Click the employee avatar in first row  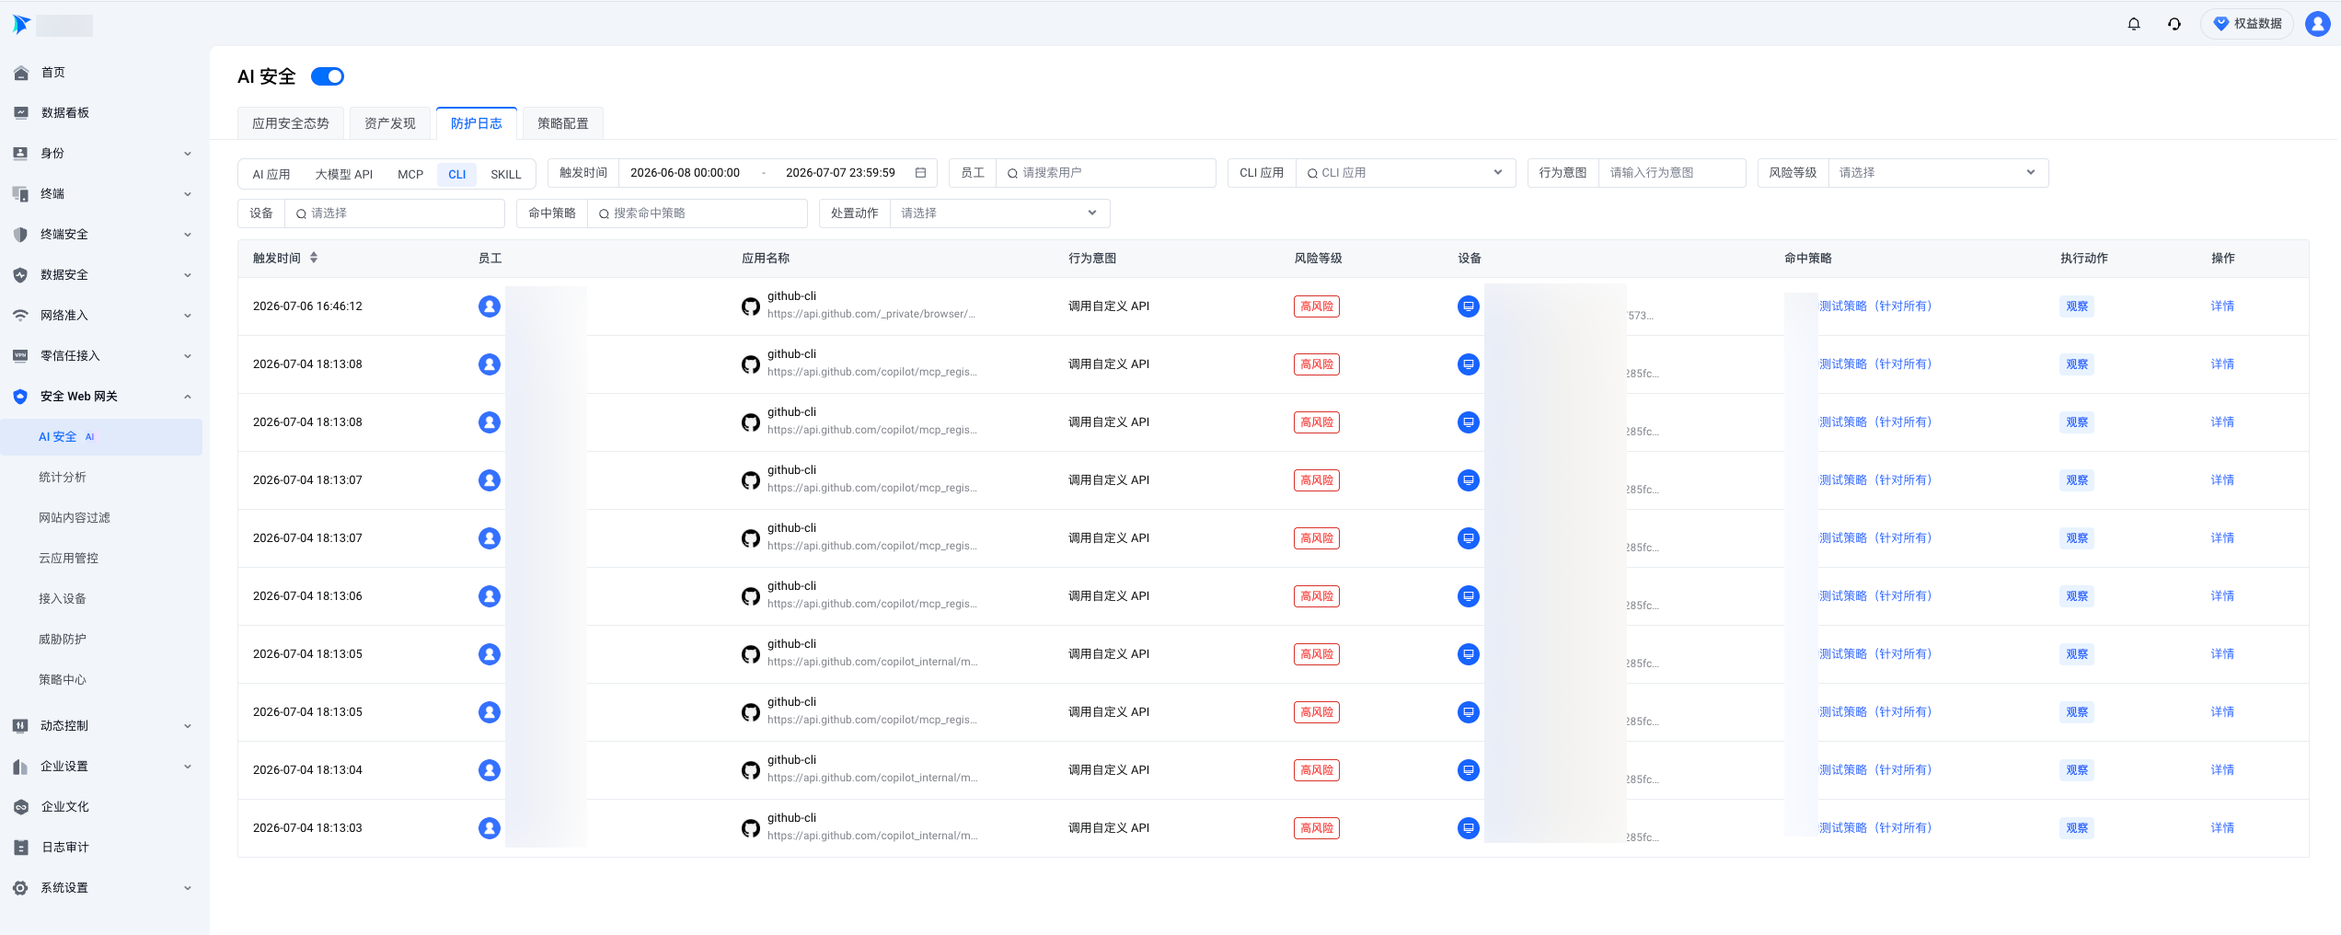490,306
